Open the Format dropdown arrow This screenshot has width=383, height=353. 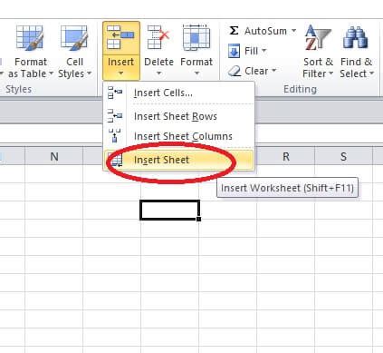point(196,74)
